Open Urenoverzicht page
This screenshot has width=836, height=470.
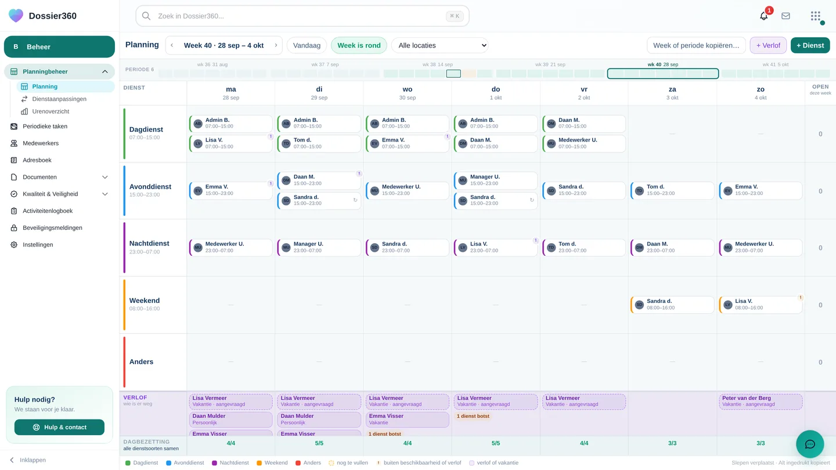pyautogui.click(x=65, y=111)
